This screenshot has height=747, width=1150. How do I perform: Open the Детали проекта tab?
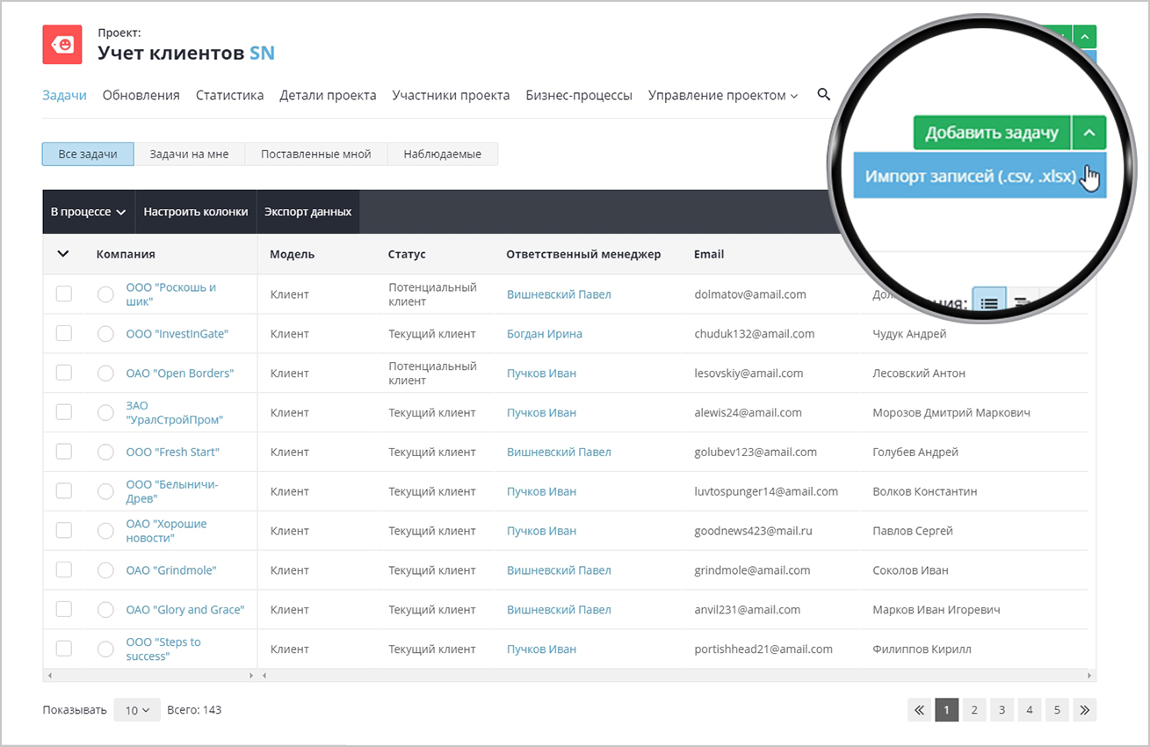(x=329, y=95)
